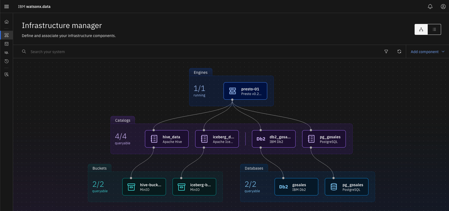Click the 'IBM Db2' text under db2_gosa...
The image size is (449, 211).
pos(276,142)
